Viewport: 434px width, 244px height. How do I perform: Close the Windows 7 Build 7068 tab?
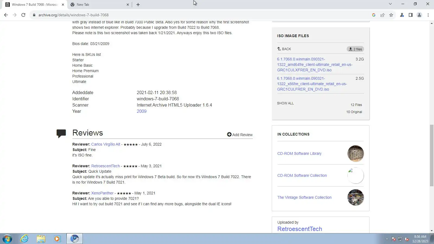coord(63,5)
